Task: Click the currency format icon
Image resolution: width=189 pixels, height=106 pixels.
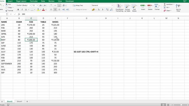Action: point(93,9)
